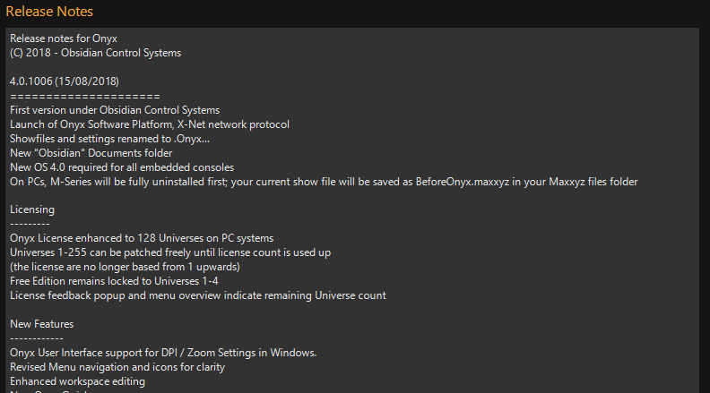710x393 pixels.
Task: Click the orange Release Notes heading
Action: tap(49, 12)
